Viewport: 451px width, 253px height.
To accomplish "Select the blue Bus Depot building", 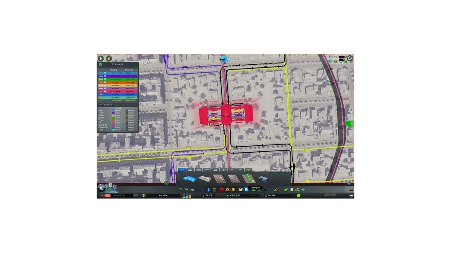I will pyautogui.click(x=190, y=179).
